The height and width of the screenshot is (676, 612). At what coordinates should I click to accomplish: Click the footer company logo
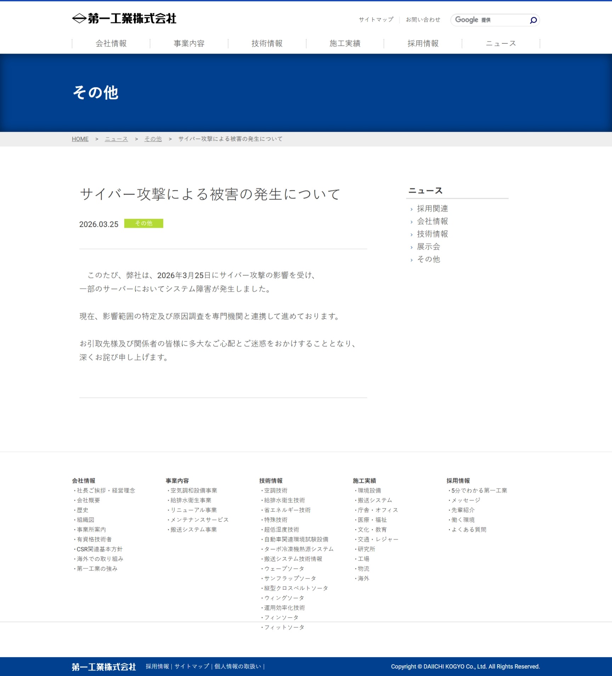pos(104,667)
